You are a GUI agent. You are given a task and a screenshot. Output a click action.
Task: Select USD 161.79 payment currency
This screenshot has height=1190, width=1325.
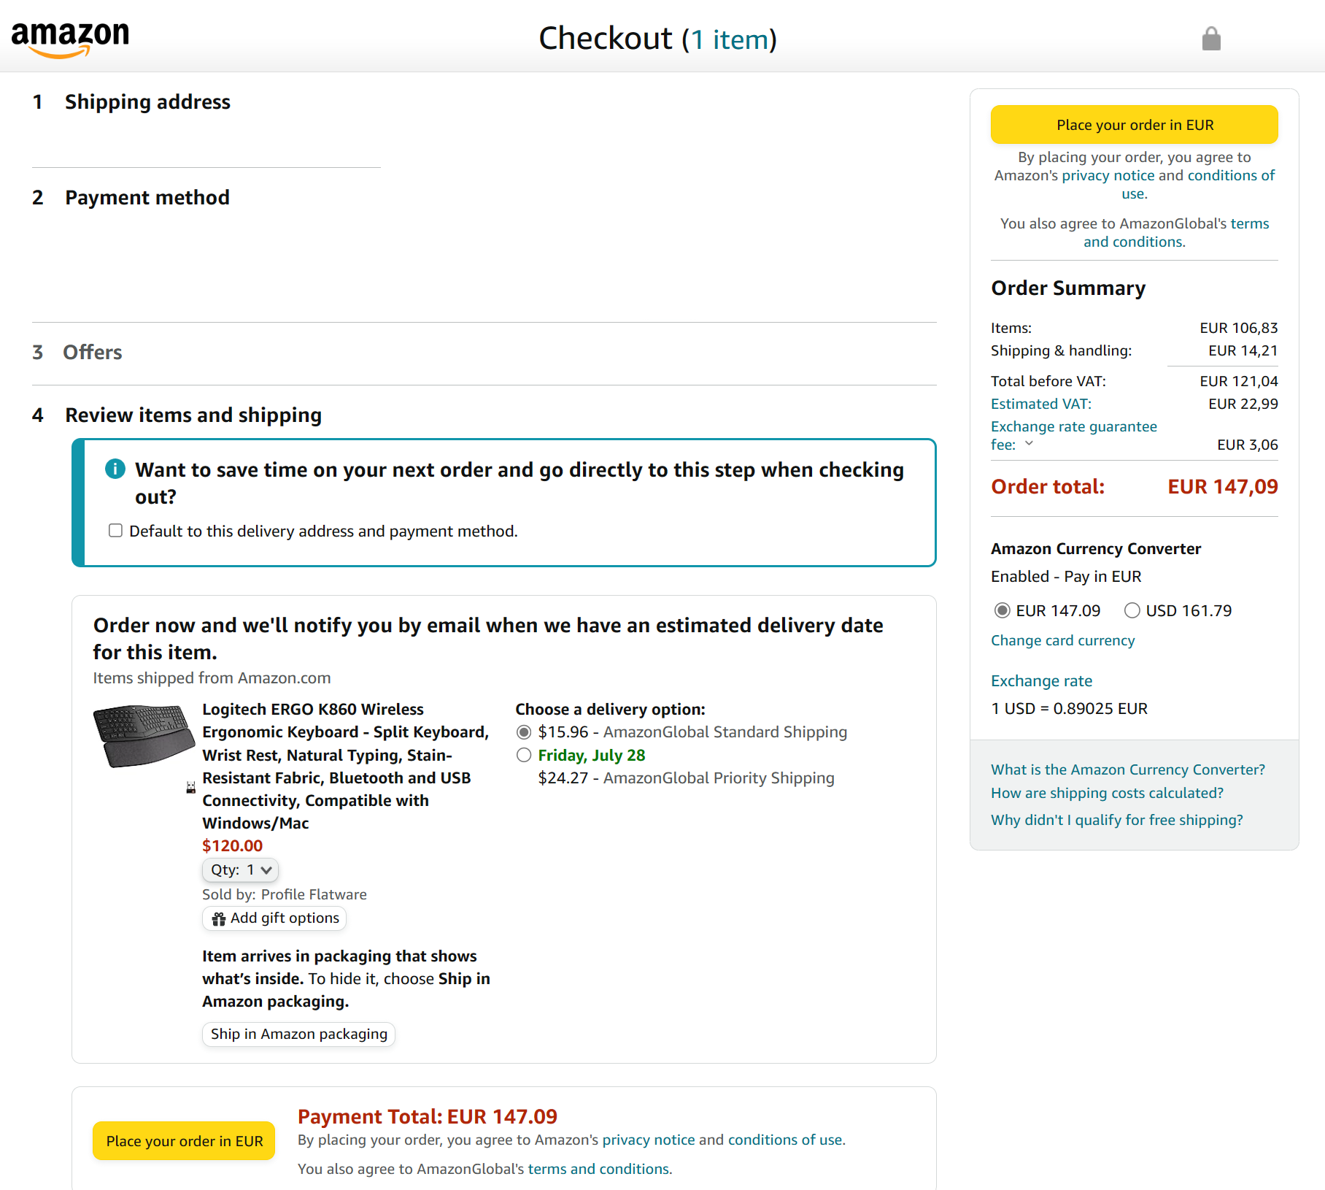coord(1132,610)
